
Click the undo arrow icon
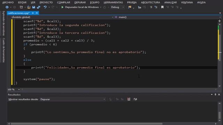click(45, 7)
